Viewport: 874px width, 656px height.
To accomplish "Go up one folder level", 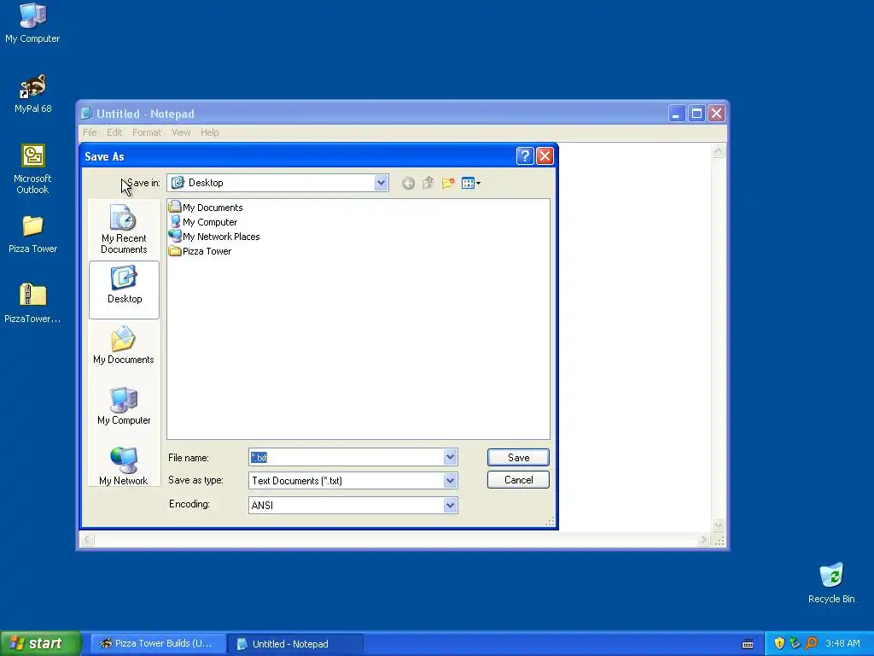I will [428, 183].
